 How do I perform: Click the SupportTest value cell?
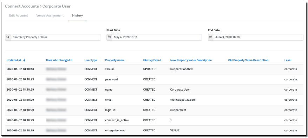tap(178, 110)
